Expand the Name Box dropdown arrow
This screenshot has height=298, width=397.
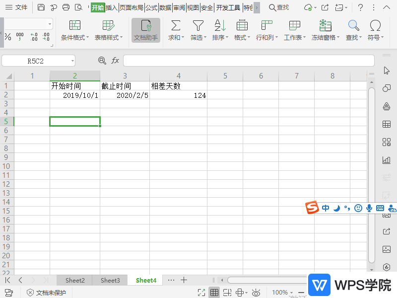72,61
